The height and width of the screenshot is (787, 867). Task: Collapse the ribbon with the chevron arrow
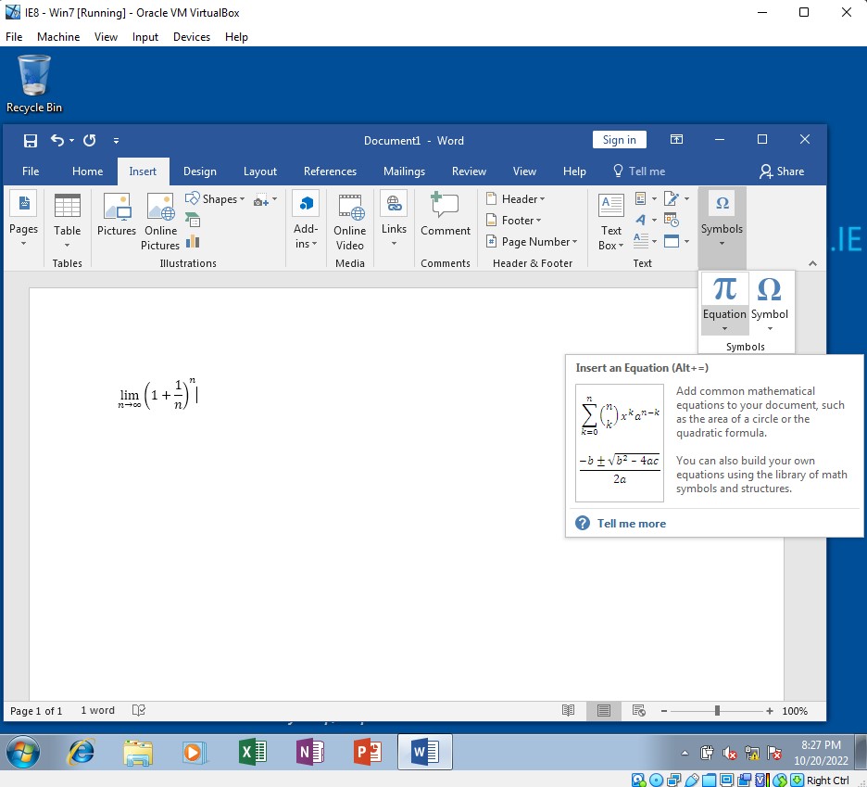812,263
